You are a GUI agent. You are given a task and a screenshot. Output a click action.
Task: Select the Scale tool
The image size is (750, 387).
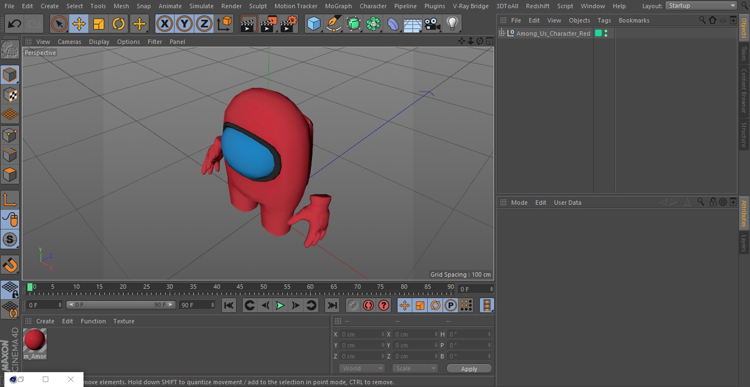99,24
